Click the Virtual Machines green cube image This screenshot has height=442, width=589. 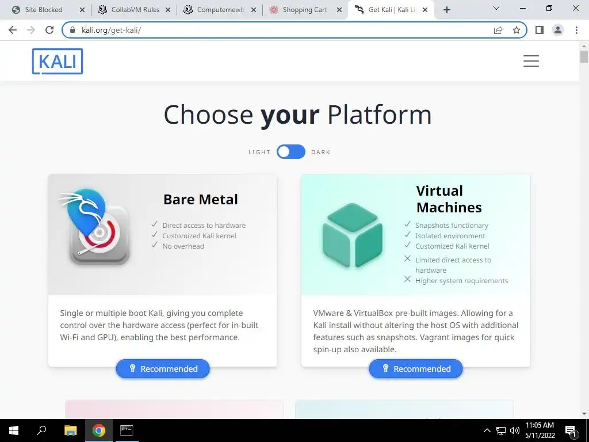(353, 235)
